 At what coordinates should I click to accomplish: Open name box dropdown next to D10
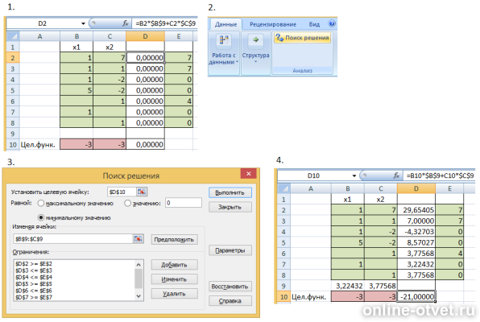point(354,175)
